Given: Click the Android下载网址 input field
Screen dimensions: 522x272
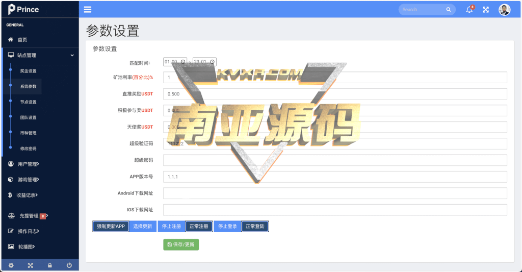Looking at the screenshot, I should coord(335,193).
